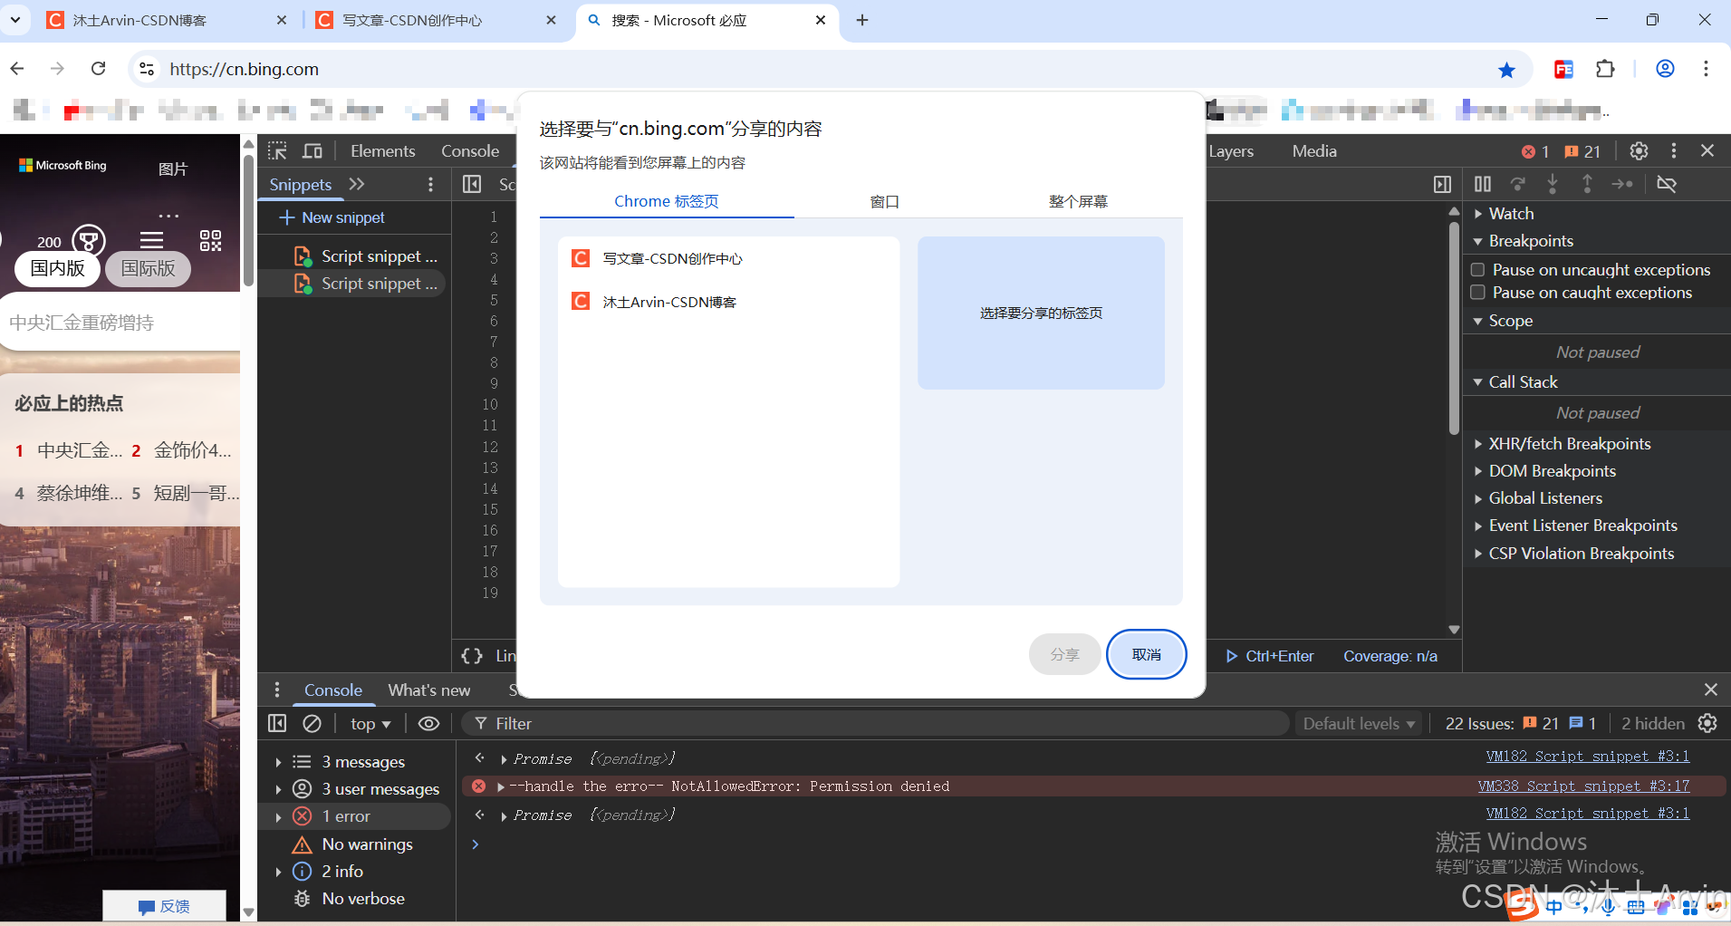
Task: Open DevTools settings gear icon
Action: point(1639,150)
